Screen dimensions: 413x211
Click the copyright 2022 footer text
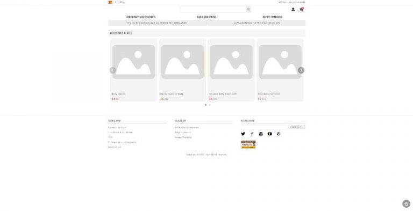206,155
